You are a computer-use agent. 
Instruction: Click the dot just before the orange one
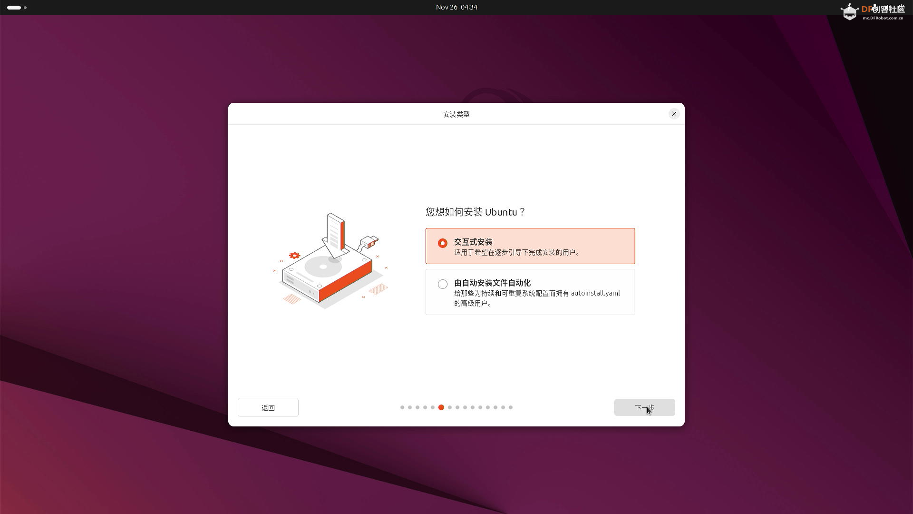tap(433, 407)
